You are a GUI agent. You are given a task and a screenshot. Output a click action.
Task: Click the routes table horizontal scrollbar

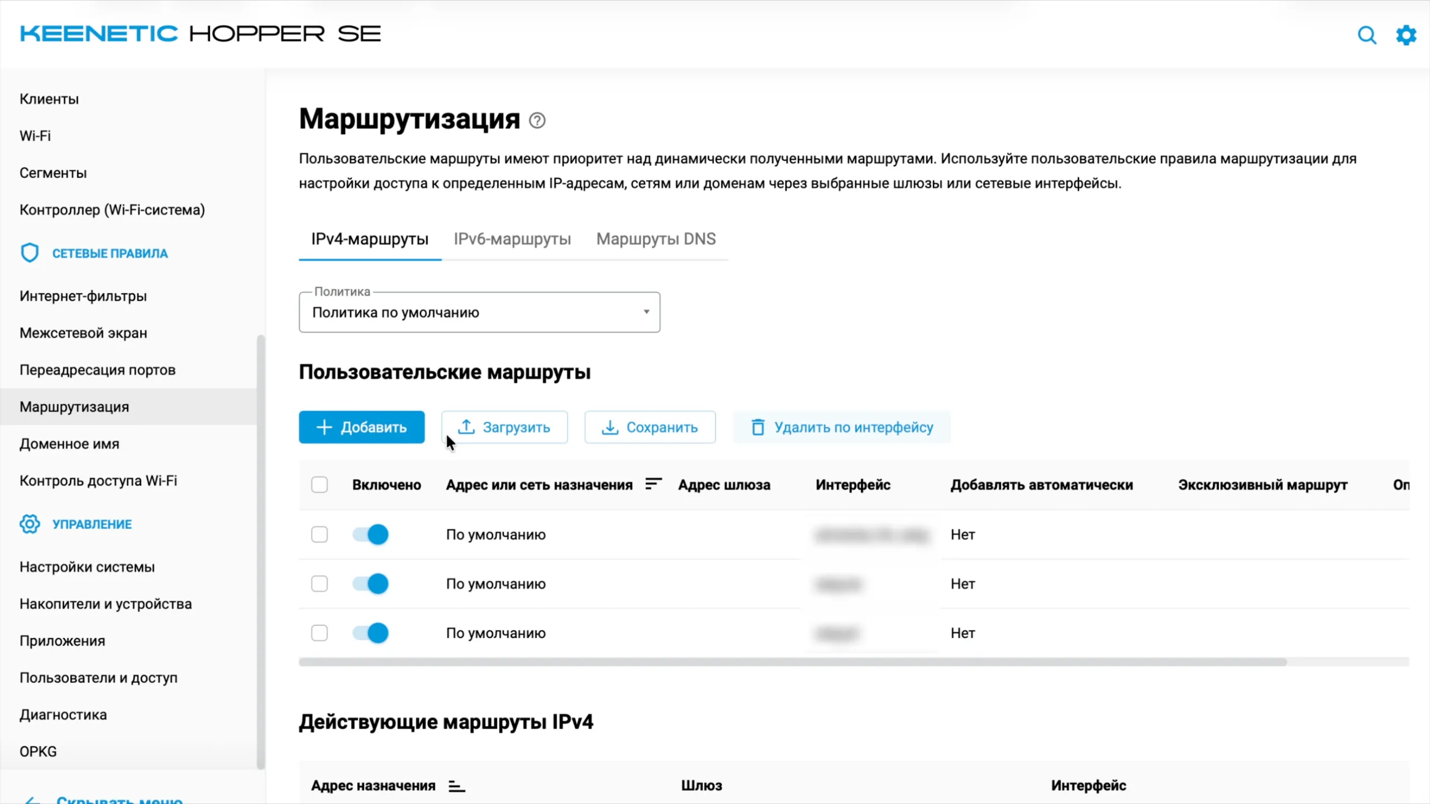[793, 662]
